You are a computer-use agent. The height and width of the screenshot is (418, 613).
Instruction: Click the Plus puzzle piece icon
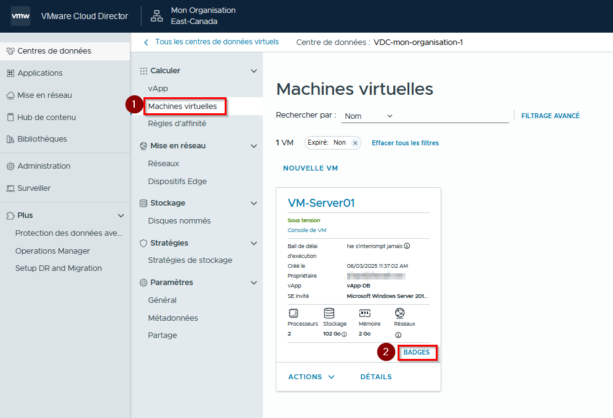click(x=10, y=215)
